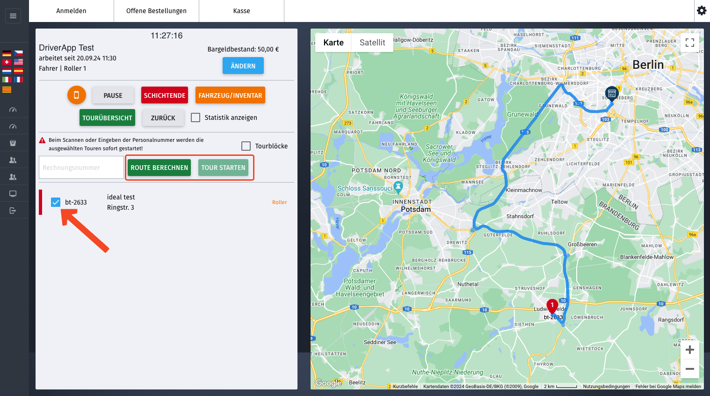
Task: Click the Ändern cash balance button
Action: [243, 66]
